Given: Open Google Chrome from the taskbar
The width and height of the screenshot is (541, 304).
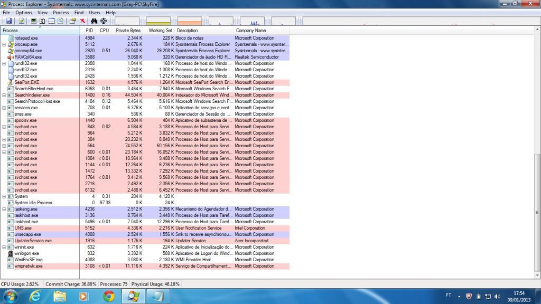Looking at the screenshot, I should [109, 297].
